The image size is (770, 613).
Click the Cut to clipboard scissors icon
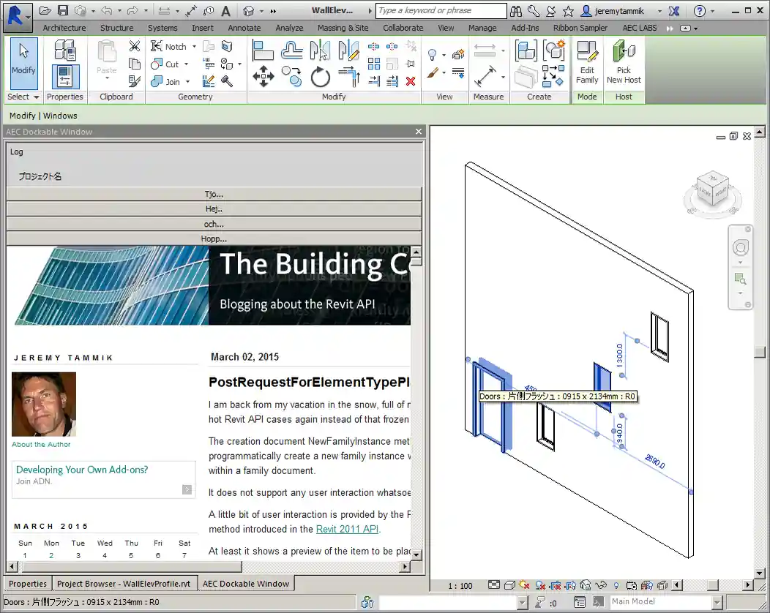tap(135, 46)
